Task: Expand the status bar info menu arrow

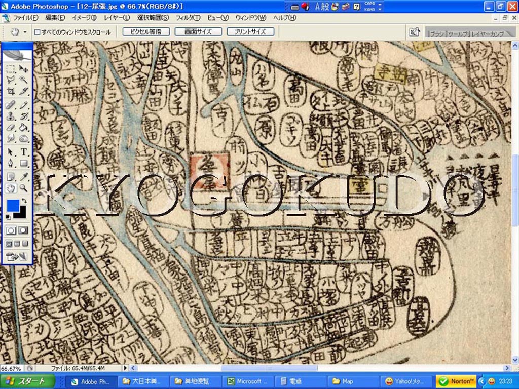Action: [125, 368]
